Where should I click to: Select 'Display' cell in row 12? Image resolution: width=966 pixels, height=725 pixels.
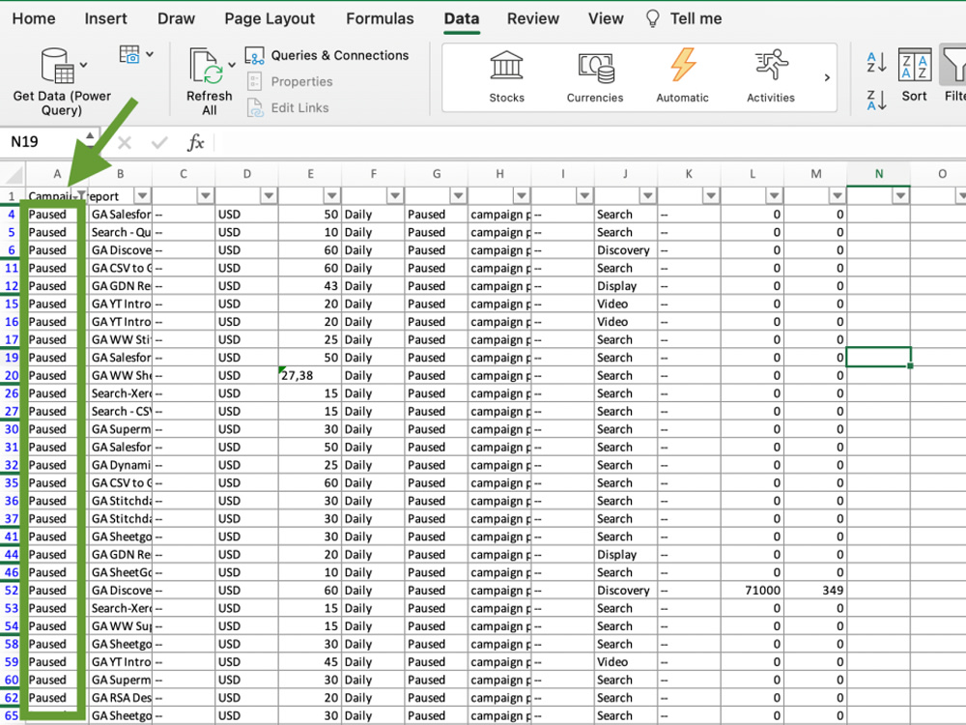(x=625, y=286)
